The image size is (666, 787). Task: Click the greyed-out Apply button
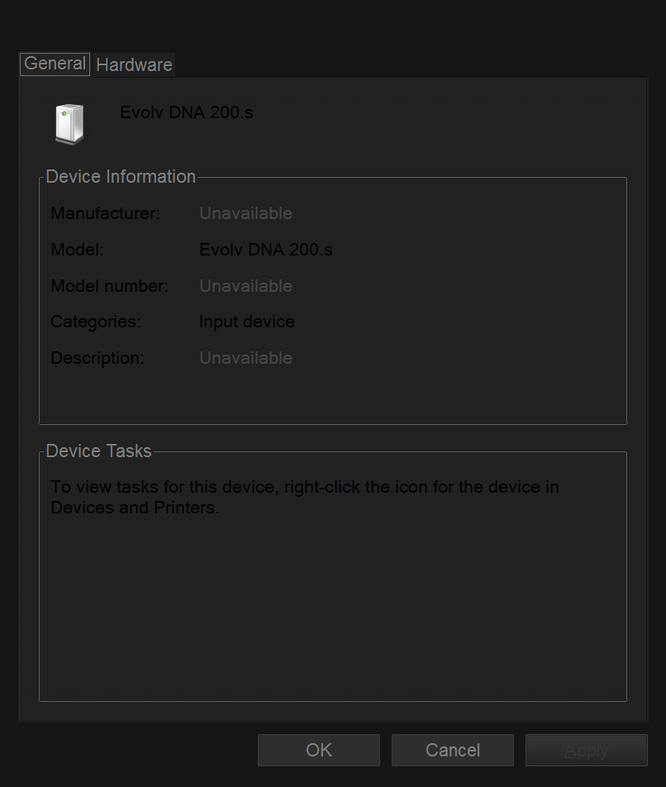coord(586,751)
